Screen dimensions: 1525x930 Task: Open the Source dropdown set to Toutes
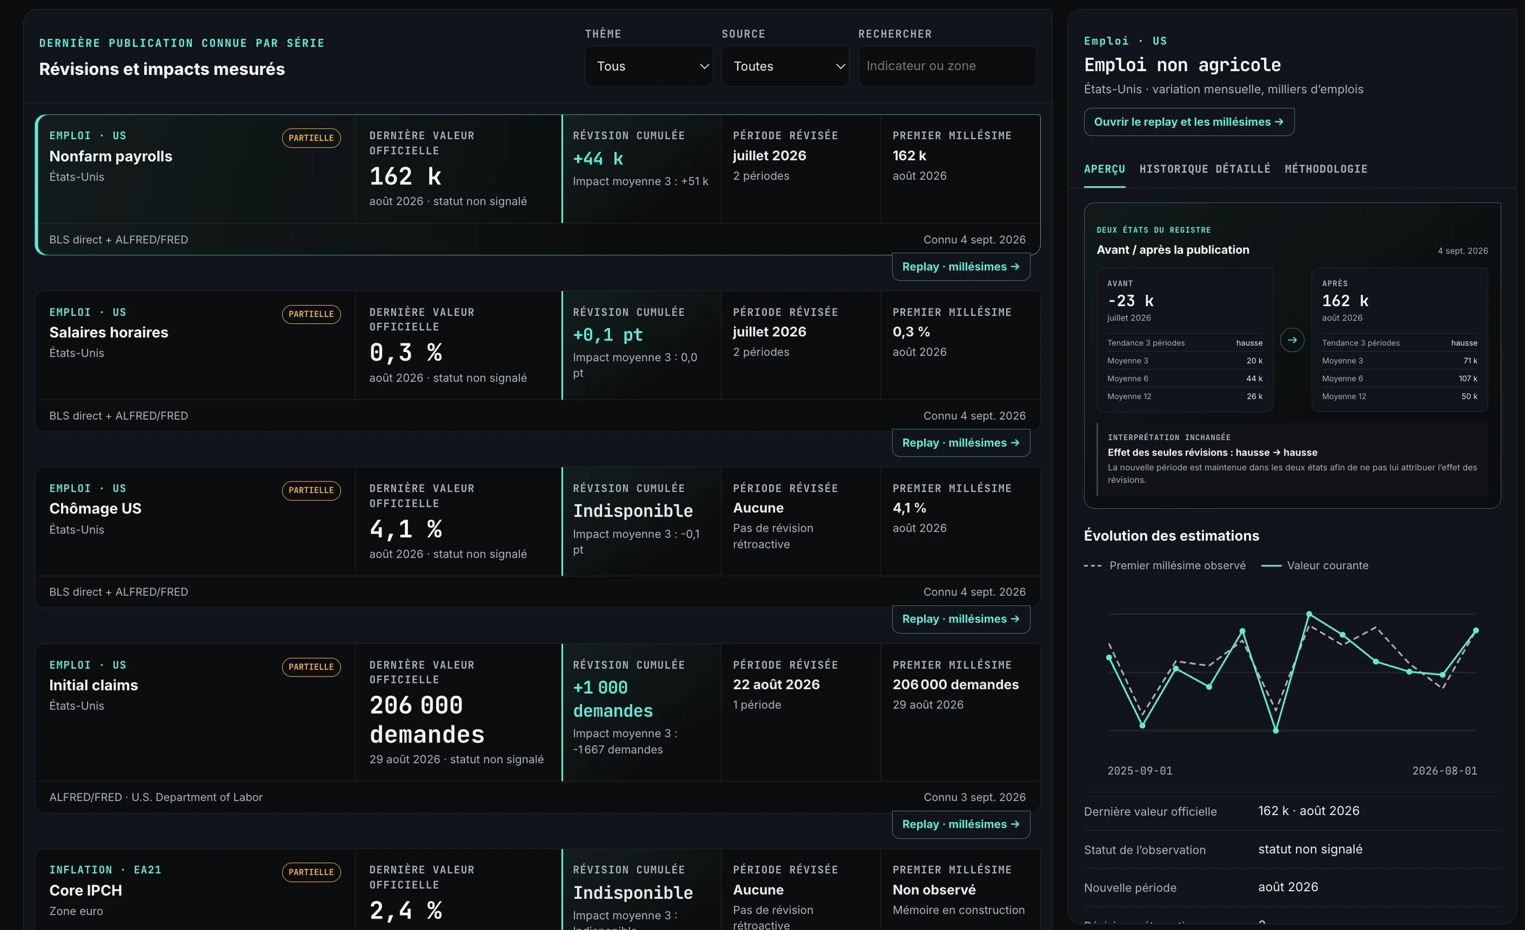pyautogui.click(x=785, y=66)
